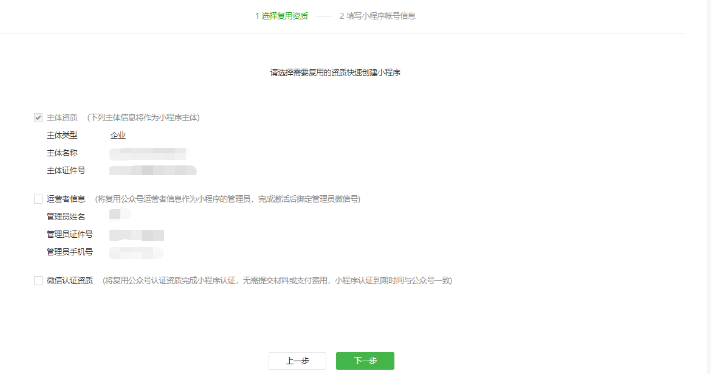Enable the 运营者信息 checkbox
This screenshot has height=374, width=711.
pyautogui.click(x=38, y=199)
